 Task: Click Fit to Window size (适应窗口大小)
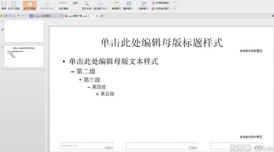(100, 5)
